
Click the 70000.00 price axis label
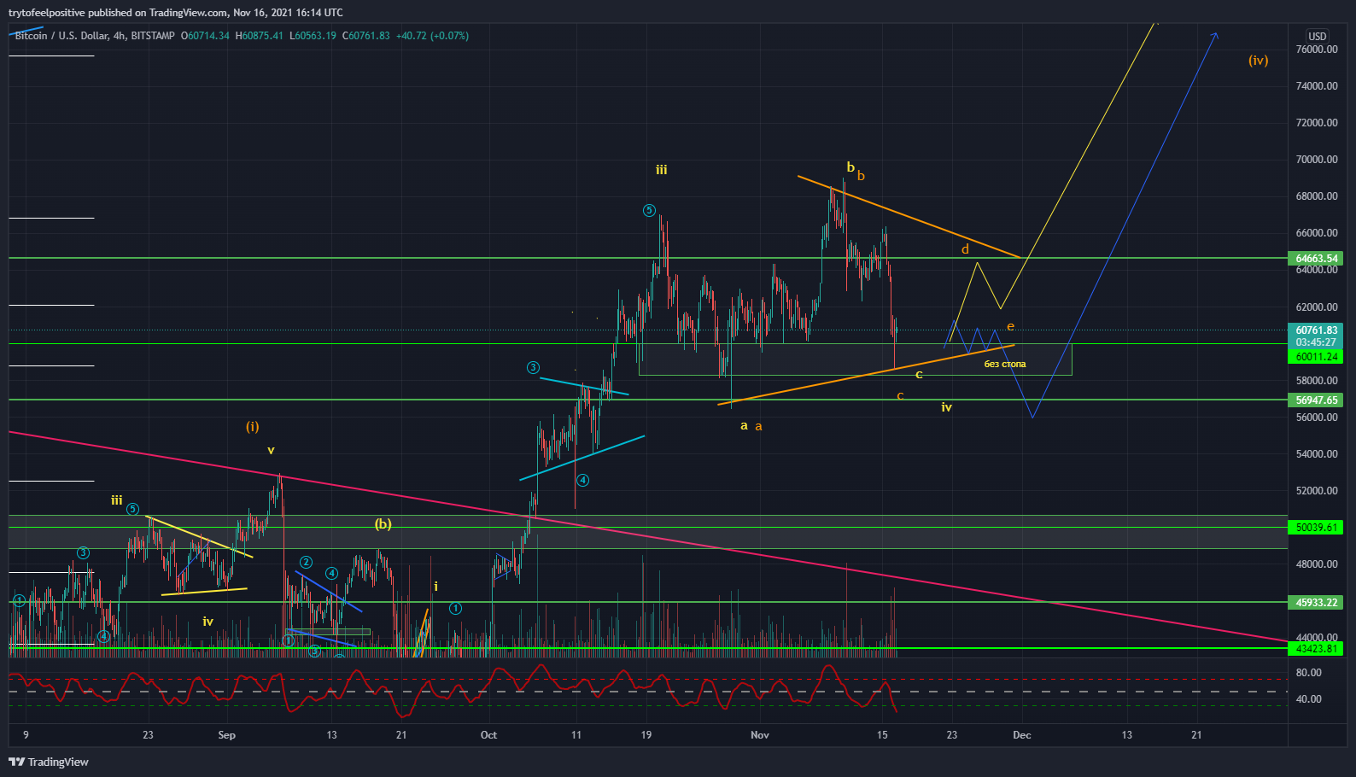pyautogui.click(x=1317, y=160)
